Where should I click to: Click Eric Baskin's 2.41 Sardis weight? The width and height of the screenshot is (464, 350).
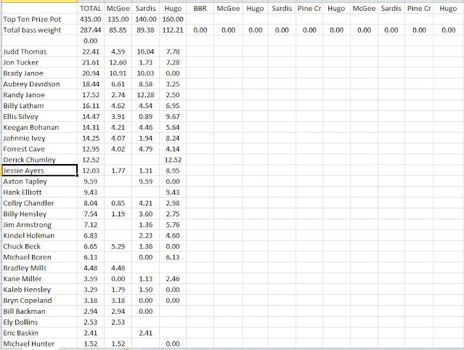coord(146,333)
